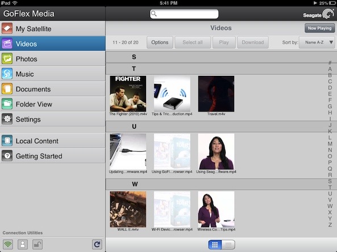Jump to letter P in index

330,163
